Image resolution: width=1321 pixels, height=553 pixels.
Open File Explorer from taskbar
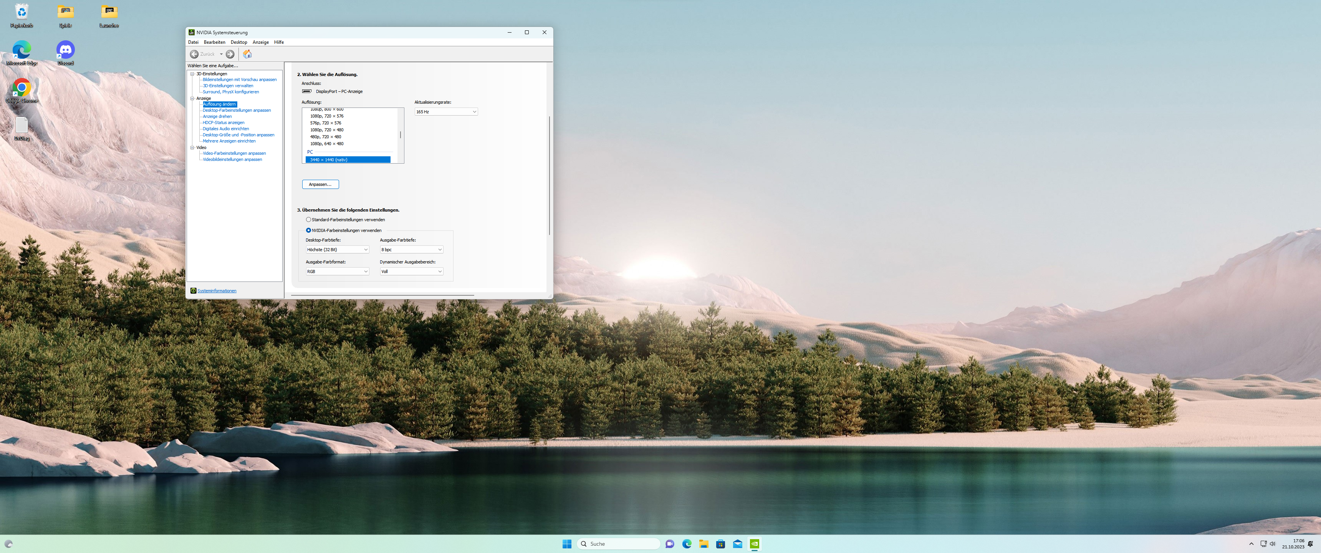click(704, 544)
